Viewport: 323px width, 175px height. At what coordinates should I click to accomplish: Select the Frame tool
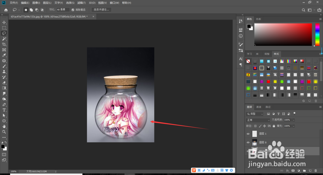4,50
